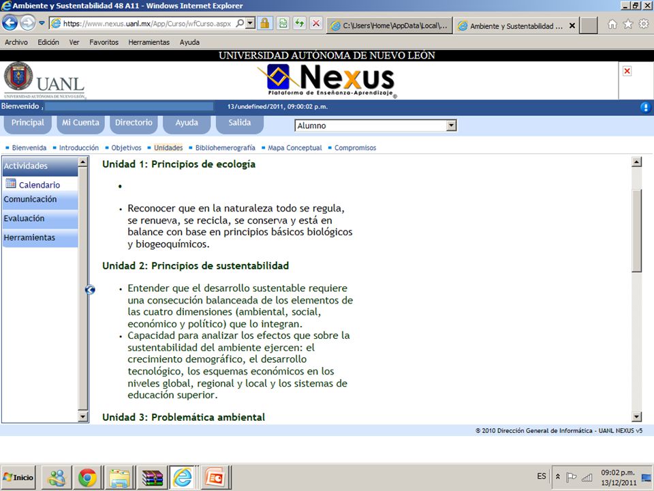Open a new blank browser tab
Image resolution: width=654 pixels, height=491 pixels.
(x=589, y=25)
